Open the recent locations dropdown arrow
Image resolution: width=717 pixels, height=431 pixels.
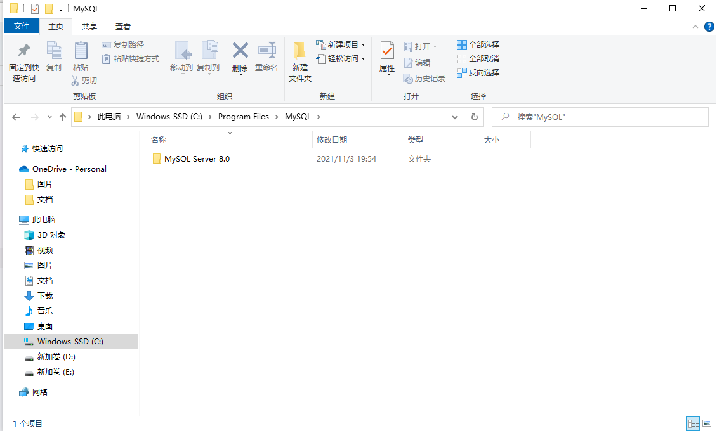point(49,117)
